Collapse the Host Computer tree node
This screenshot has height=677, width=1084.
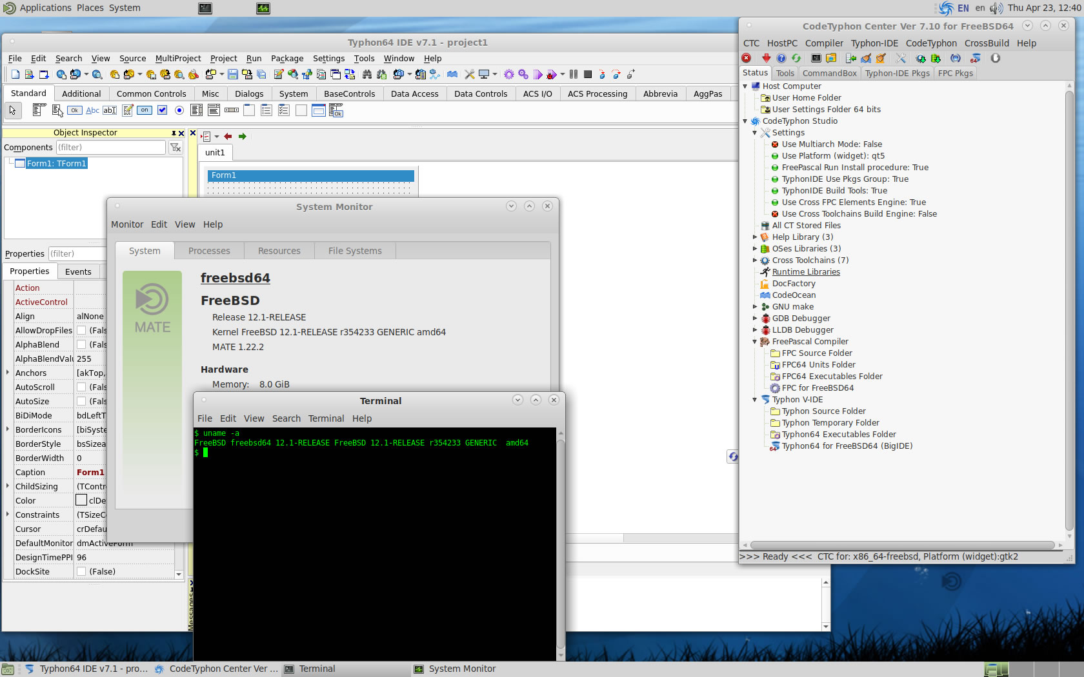(745, 86)
